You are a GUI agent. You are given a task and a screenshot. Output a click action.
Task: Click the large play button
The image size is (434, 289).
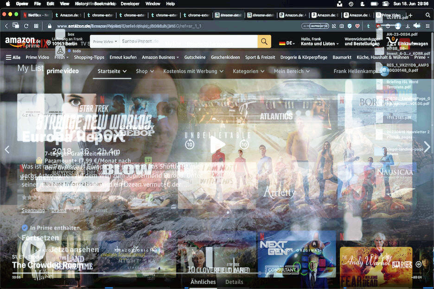pos(217,144)
